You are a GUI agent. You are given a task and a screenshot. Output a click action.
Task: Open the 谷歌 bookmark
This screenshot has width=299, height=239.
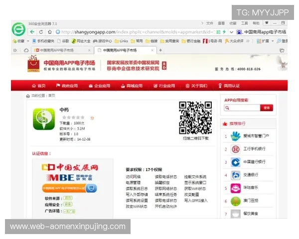pos(63,41)
